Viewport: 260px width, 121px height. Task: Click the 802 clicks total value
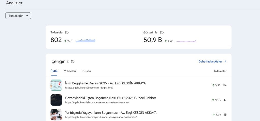(56, 40)
